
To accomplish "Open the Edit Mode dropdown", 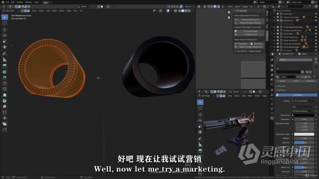I will 11,11.
